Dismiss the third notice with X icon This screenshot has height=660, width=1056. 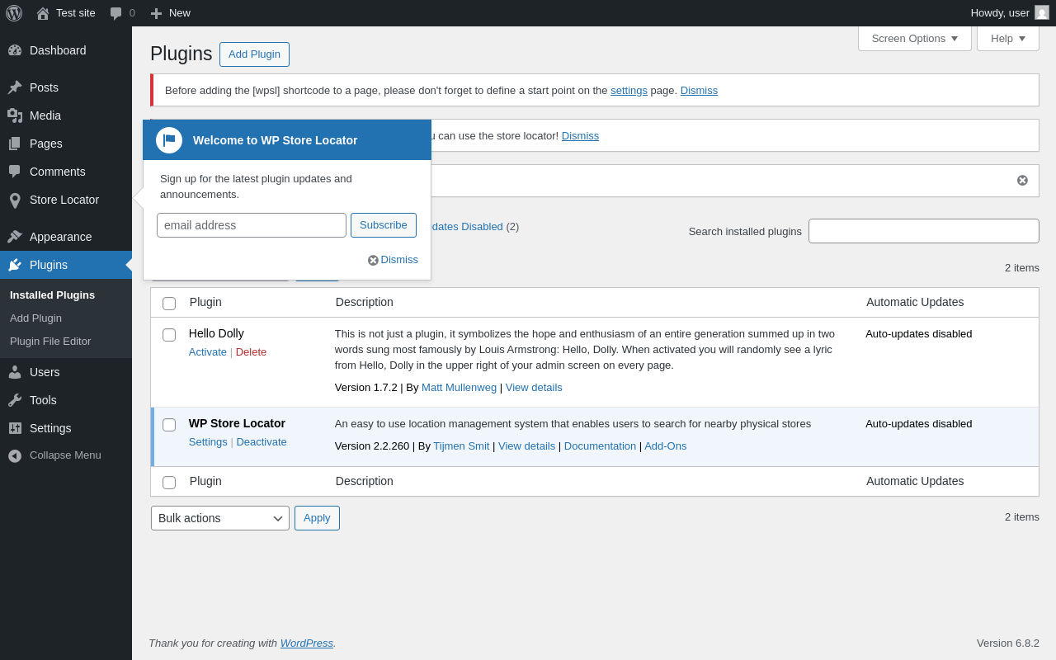(x=1022, y=180)
